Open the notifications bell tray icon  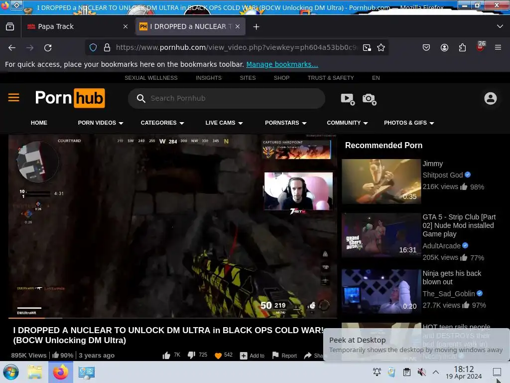point(377,372)
